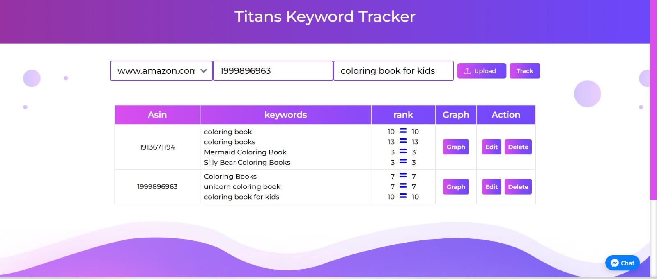The image size is (657, 279).
Task: Click rank equal icon for coloring book for kids
Action: pos(403,196)
